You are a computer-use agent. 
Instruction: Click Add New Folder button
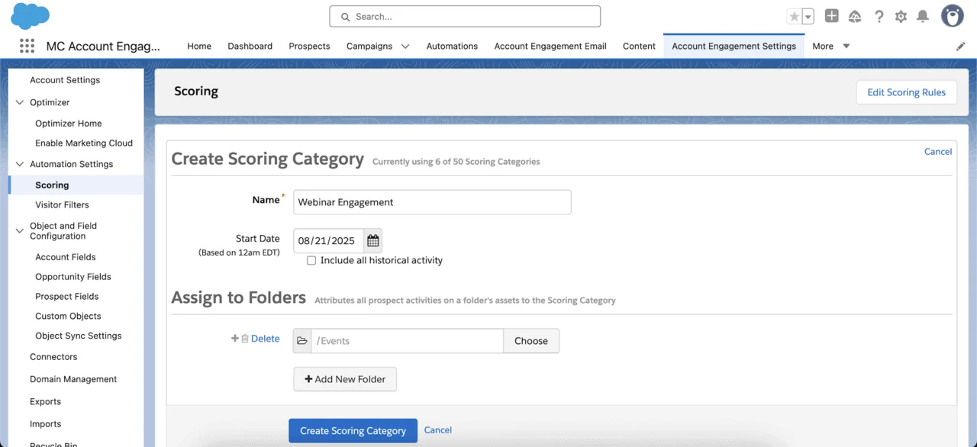click(x=345, y=379)
